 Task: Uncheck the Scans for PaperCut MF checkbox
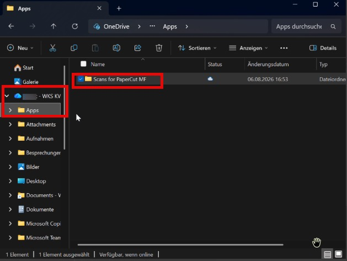tap(81, 79)
